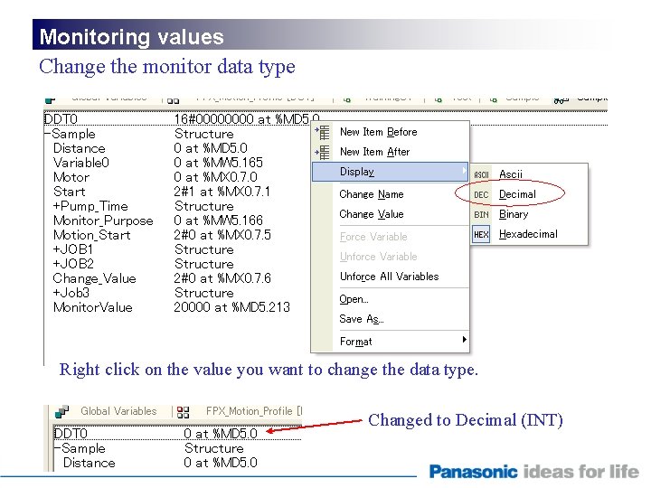Expand the +JOB1 structure
The image size is (651, 488).
coord(56,249)
